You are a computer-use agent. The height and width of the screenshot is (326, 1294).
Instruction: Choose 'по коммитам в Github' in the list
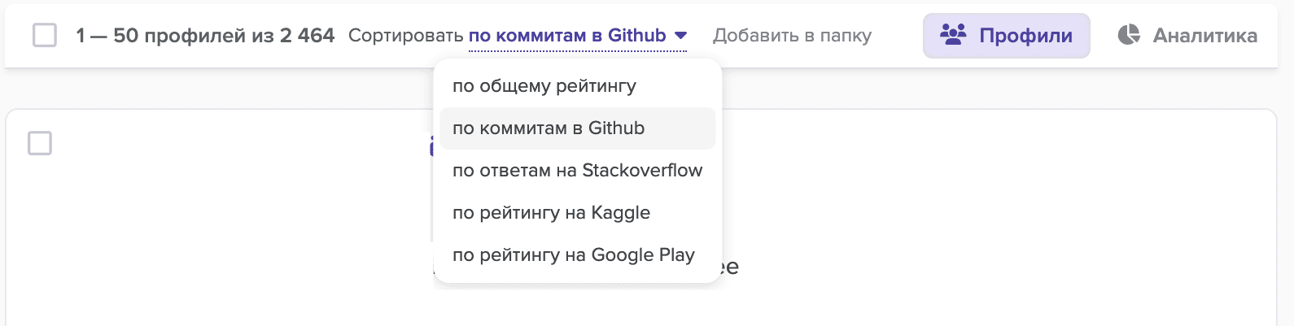[x=549, y=128]
